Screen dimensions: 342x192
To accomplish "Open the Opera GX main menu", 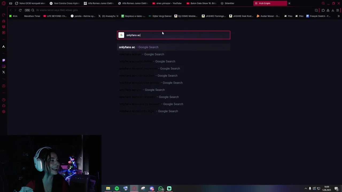I will coord(3,3).
